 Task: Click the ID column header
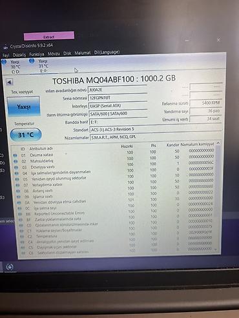coord(23,149)
